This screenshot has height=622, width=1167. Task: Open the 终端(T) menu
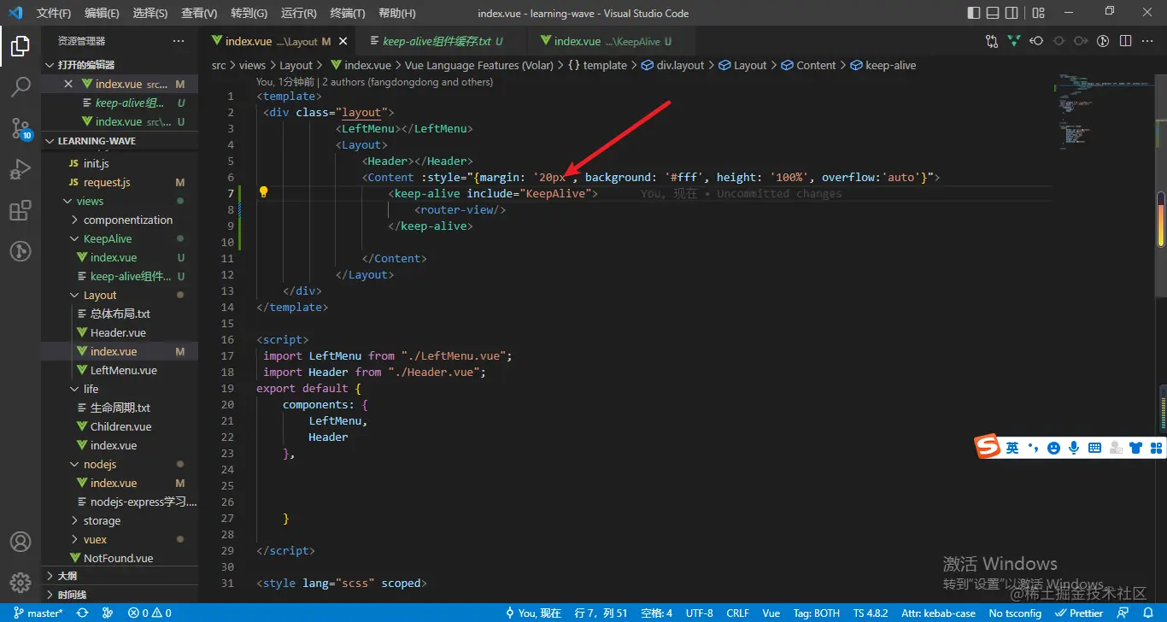348,13
